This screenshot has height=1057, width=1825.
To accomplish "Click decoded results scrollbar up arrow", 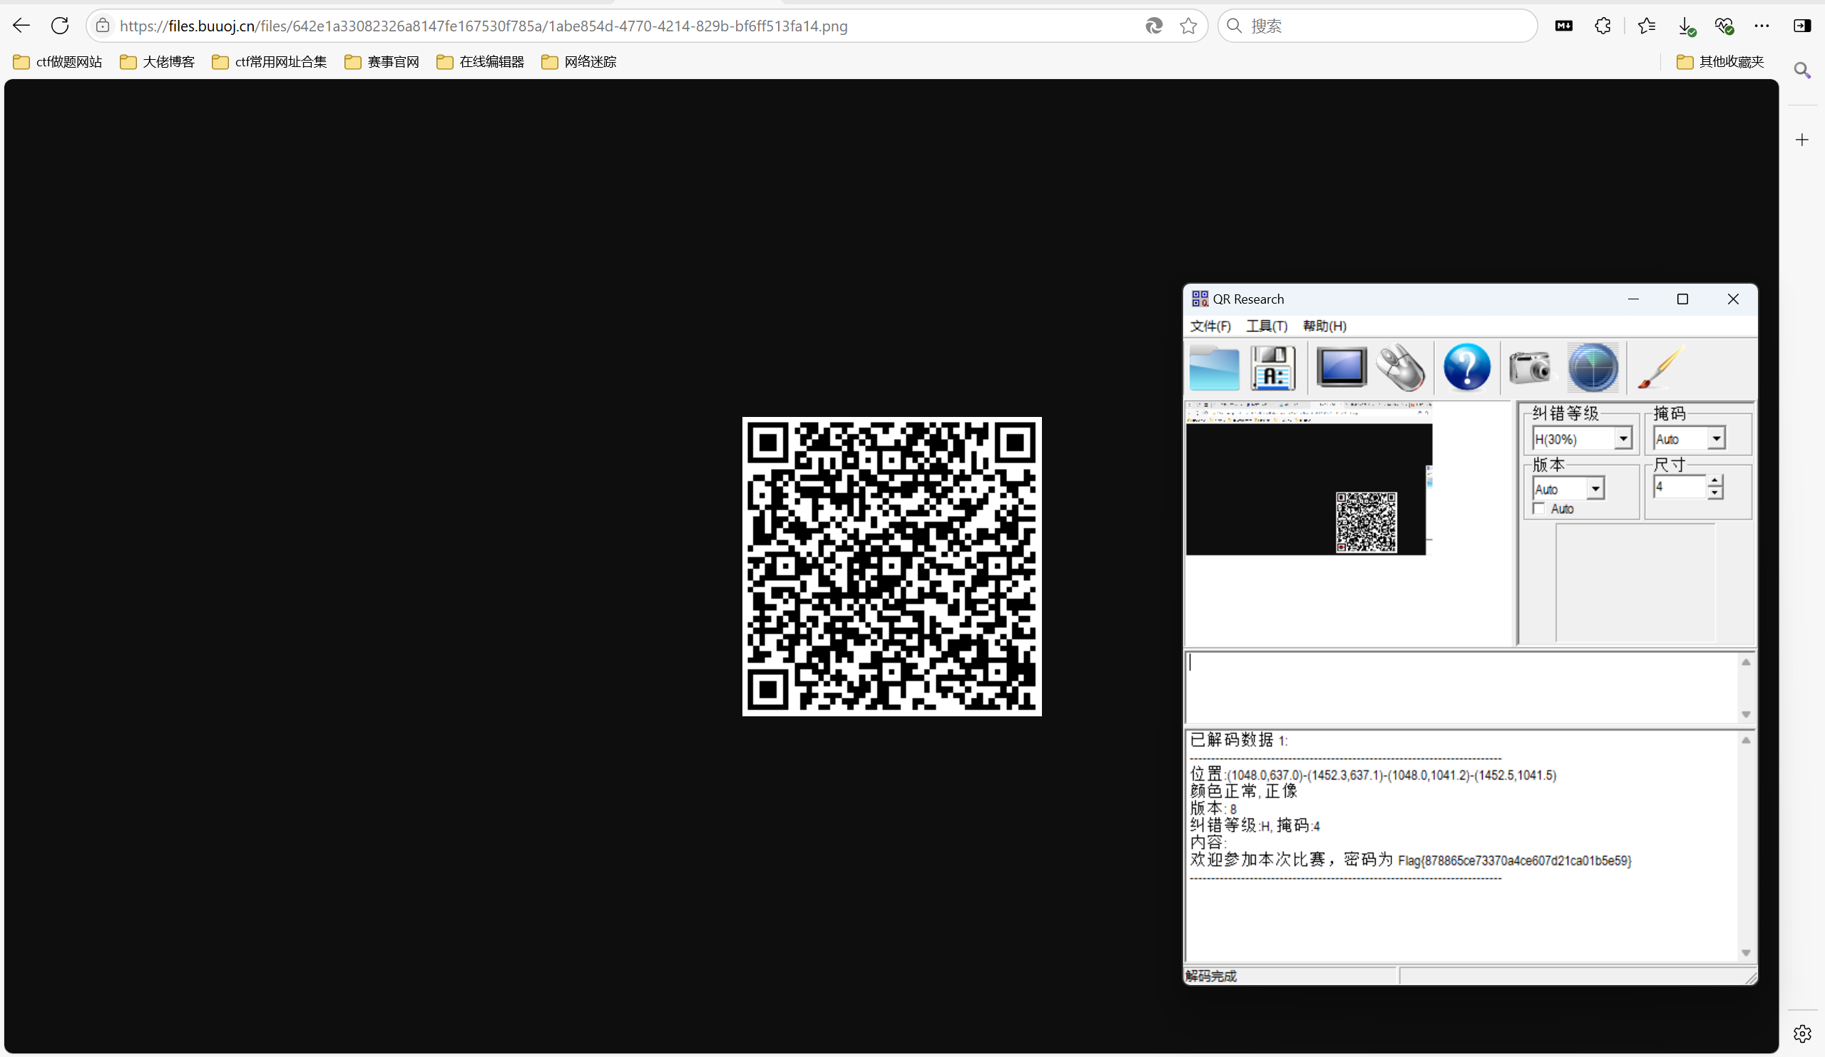I will 1746,740.
